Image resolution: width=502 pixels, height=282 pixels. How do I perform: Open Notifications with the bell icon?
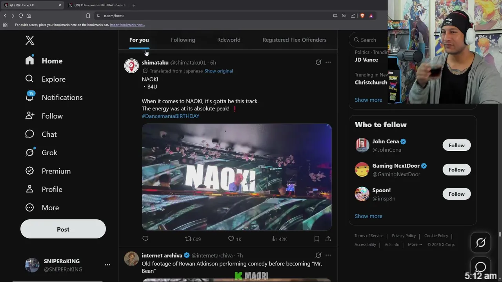point(30,97)
